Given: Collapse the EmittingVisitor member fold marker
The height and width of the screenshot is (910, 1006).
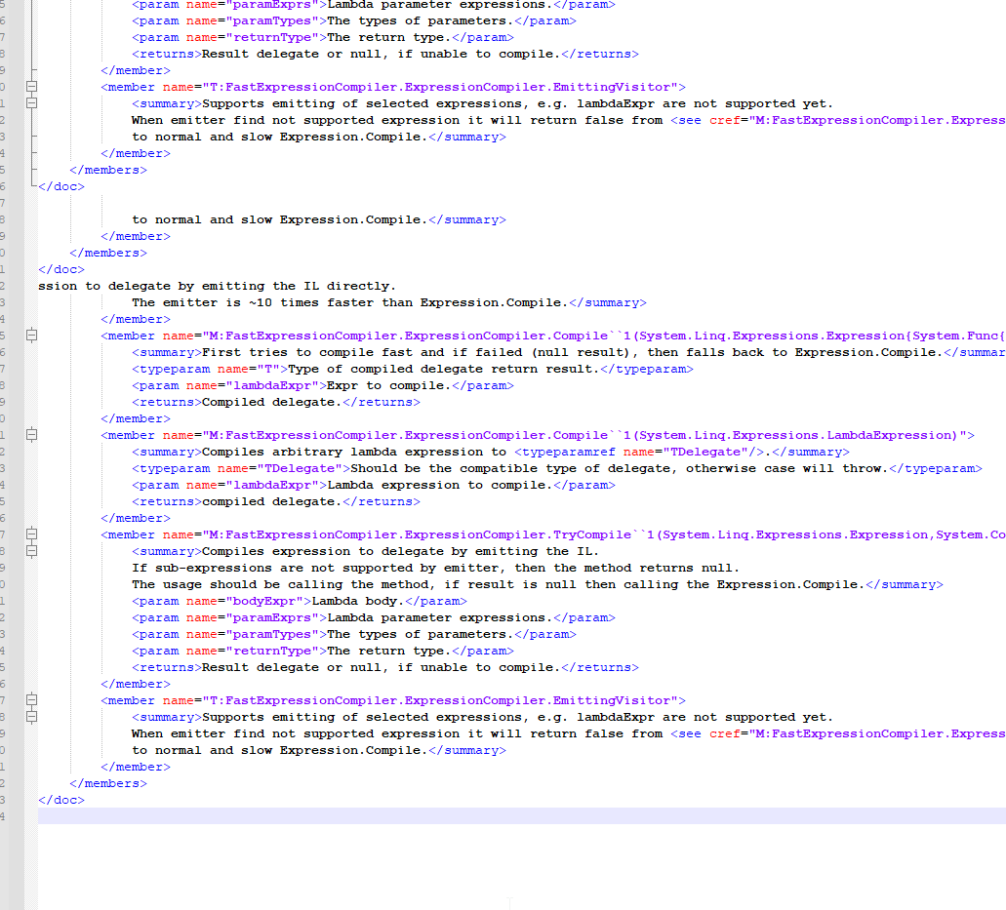Looking at the screenshot, I should (32, 699).
